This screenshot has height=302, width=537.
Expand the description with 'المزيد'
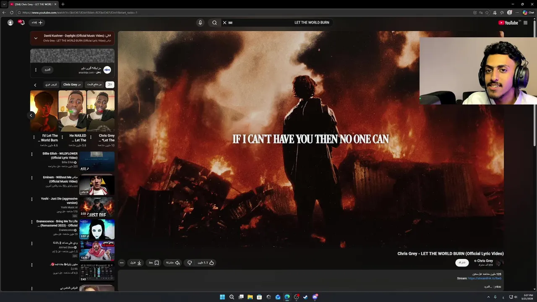(x=487, y=287)
